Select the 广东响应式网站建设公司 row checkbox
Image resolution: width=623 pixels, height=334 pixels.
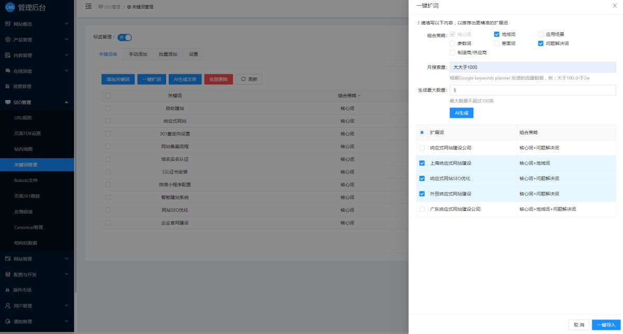[422, 209]
